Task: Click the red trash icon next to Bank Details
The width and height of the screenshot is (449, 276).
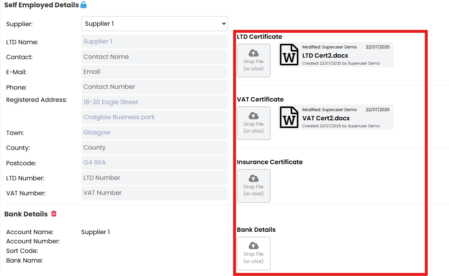Action: [54, 214]
